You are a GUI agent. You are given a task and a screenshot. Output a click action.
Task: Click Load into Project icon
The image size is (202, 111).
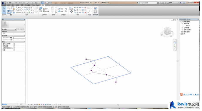(x=95, y=10)
